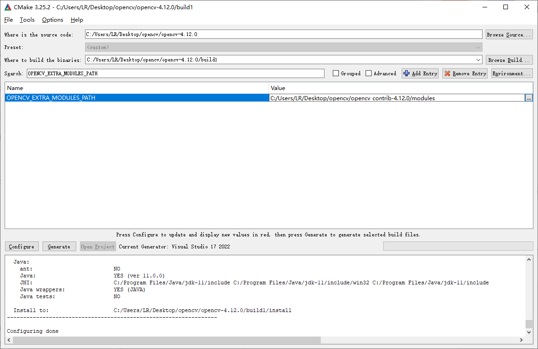Click the 'ant:' log entry
The height and width of the screenshot is (349, 538).
point(70,269)
